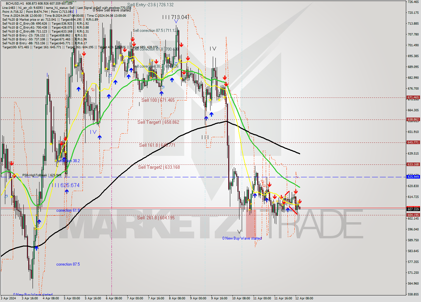Image resolution: width=421 pixels, height=302 pixels.
Task: Click the BCHUSD,H1 symbol title
Action: (x=15, y=3)
